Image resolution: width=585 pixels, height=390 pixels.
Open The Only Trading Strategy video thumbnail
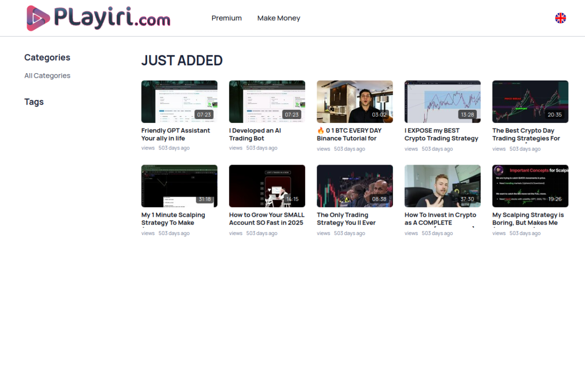coord(355,186)
